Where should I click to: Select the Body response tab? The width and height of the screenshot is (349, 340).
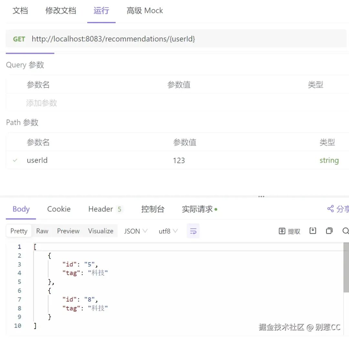(21, 209)
